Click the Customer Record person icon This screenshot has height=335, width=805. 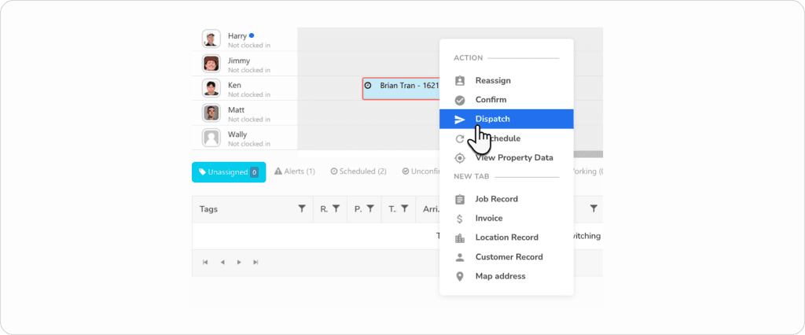tap(460, 257)
